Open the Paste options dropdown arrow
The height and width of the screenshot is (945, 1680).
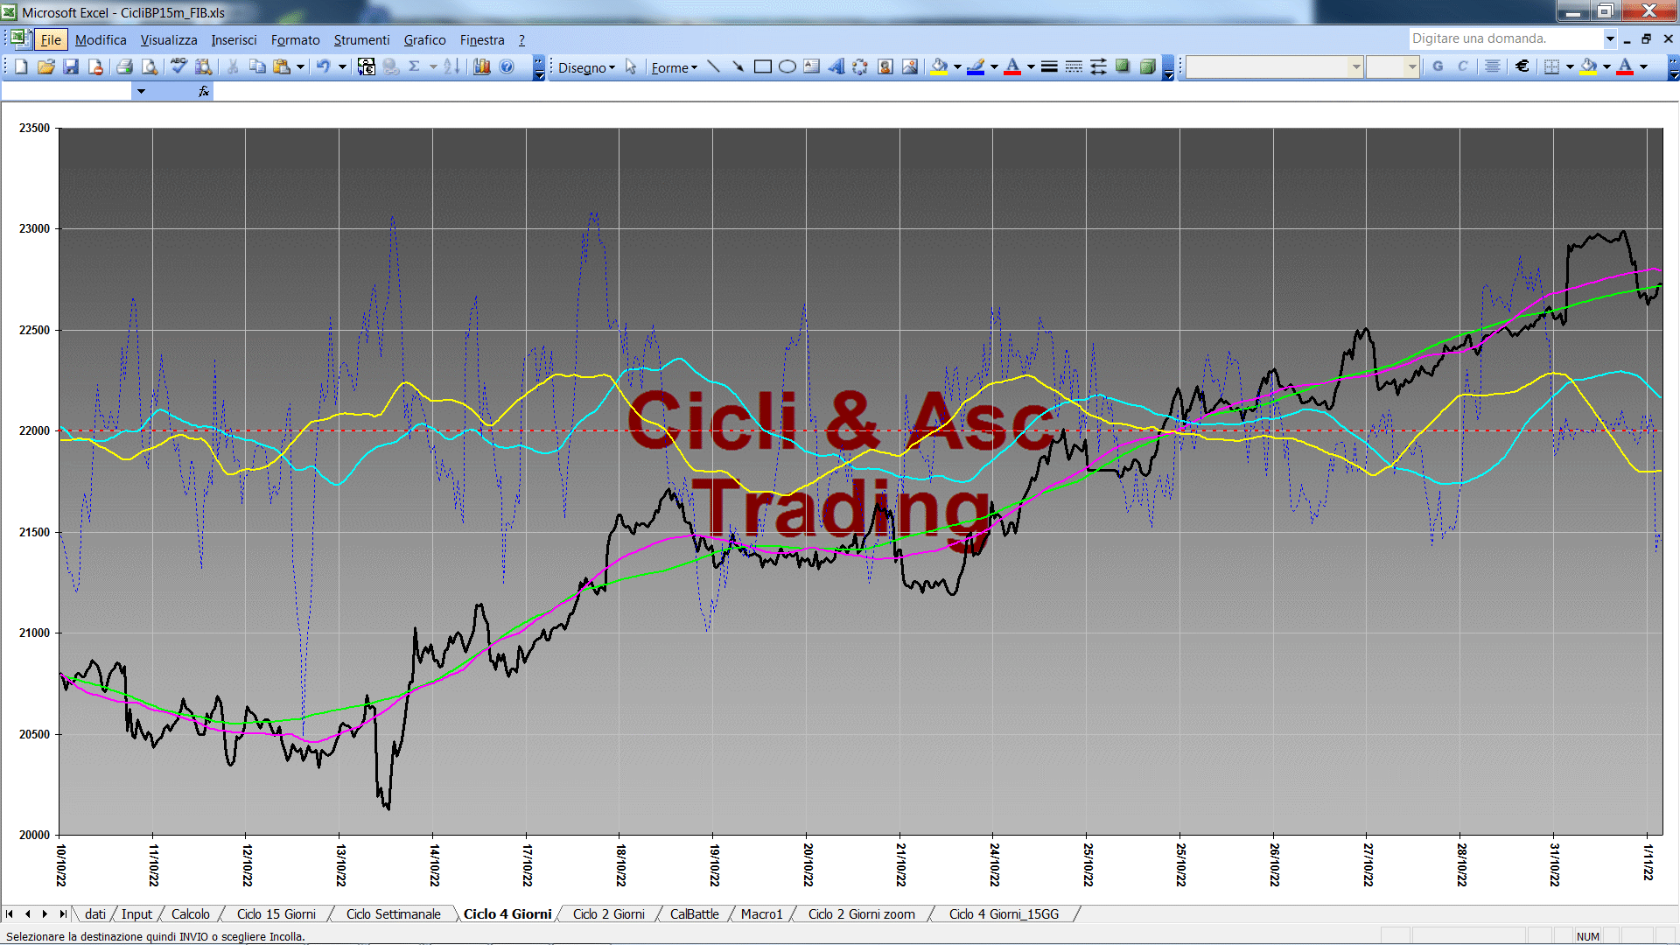[x=300, y=66]
